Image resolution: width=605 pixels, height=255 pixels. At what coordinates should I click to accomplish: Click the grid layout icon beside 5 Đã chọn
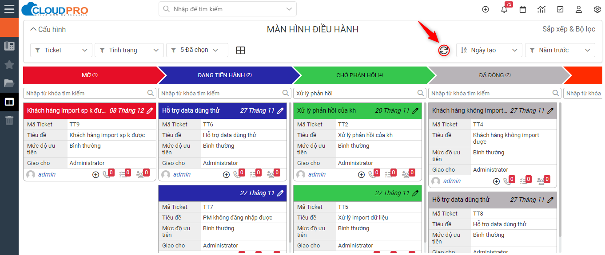(x=240, y=50)
